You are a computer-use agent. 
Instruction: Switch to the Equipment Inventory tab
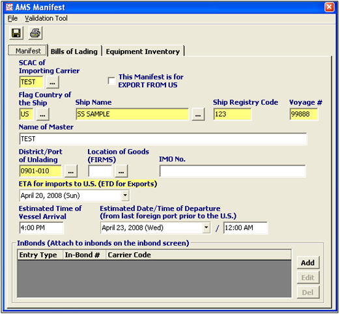point(143,51)
